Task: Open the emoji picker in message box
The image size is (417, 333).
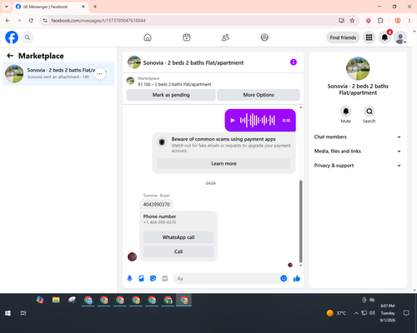Action: (x=284, y=278)
